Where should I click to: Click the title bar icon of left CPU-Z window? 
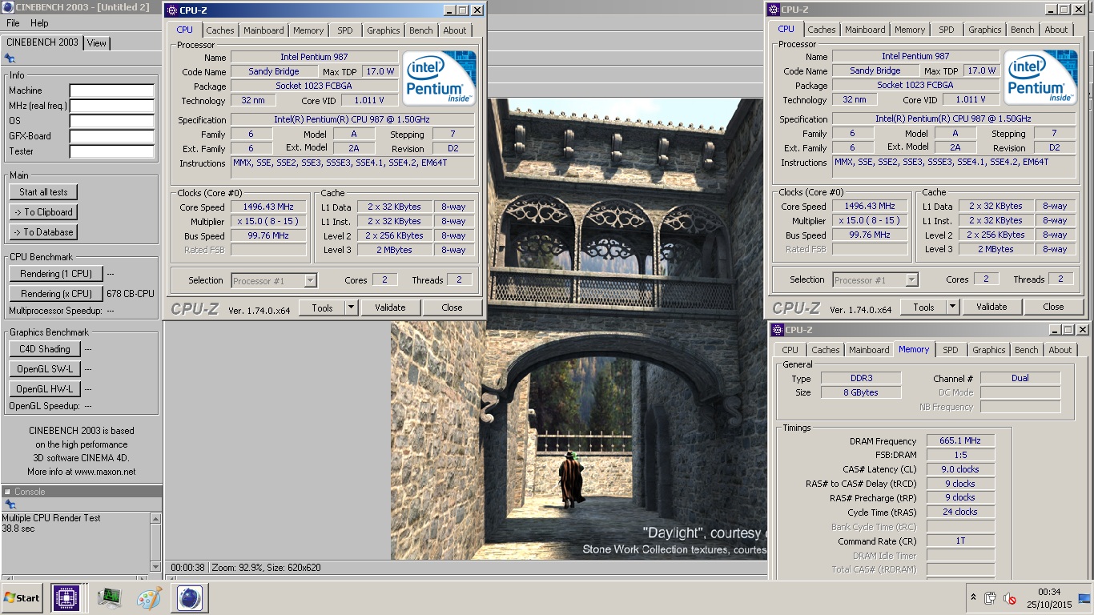[x=171, y=10]
